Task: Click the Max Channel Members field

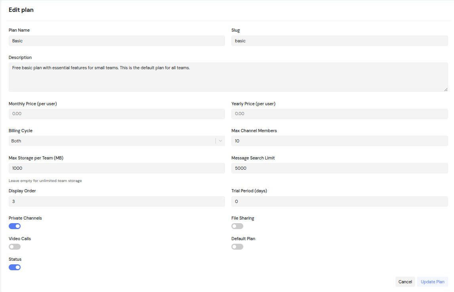Action: (340, 141)
